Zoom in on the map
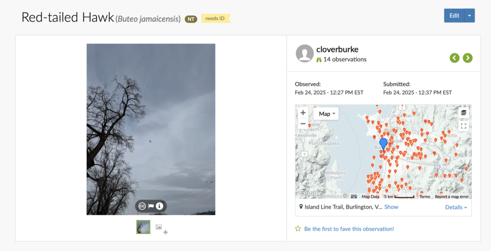Viewport: 491px width, 251px height. point(303,113)
